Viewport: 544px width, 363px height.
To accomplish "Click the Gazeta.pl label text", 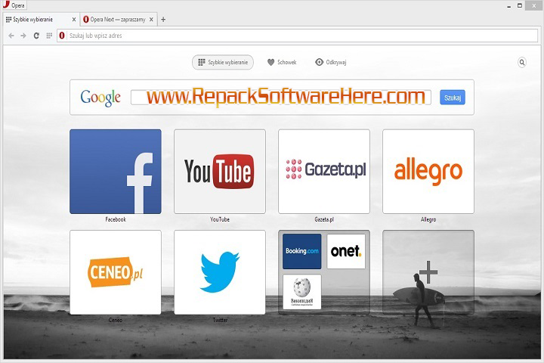I will pos(324,219).
